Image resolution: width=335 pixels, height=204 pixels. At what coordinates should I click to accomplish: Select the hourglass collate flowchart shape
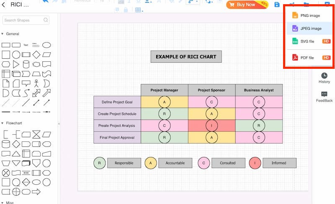point(37,134)
